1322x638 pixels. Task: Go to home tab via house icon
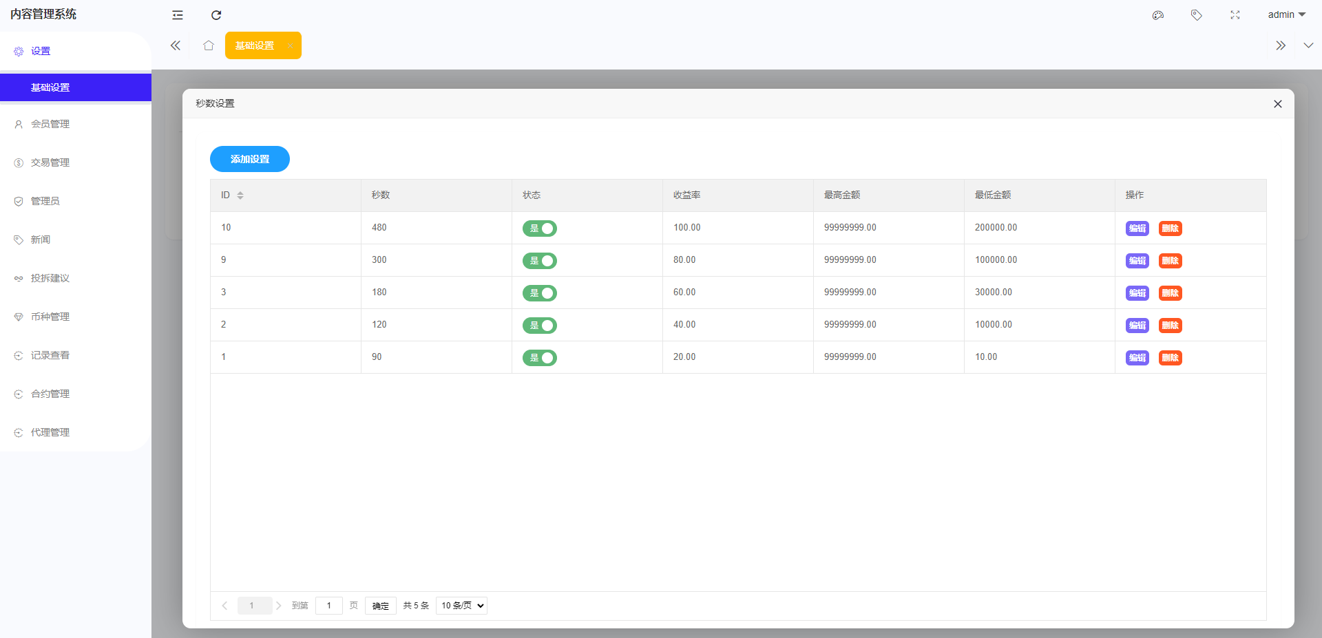(209, 45)
